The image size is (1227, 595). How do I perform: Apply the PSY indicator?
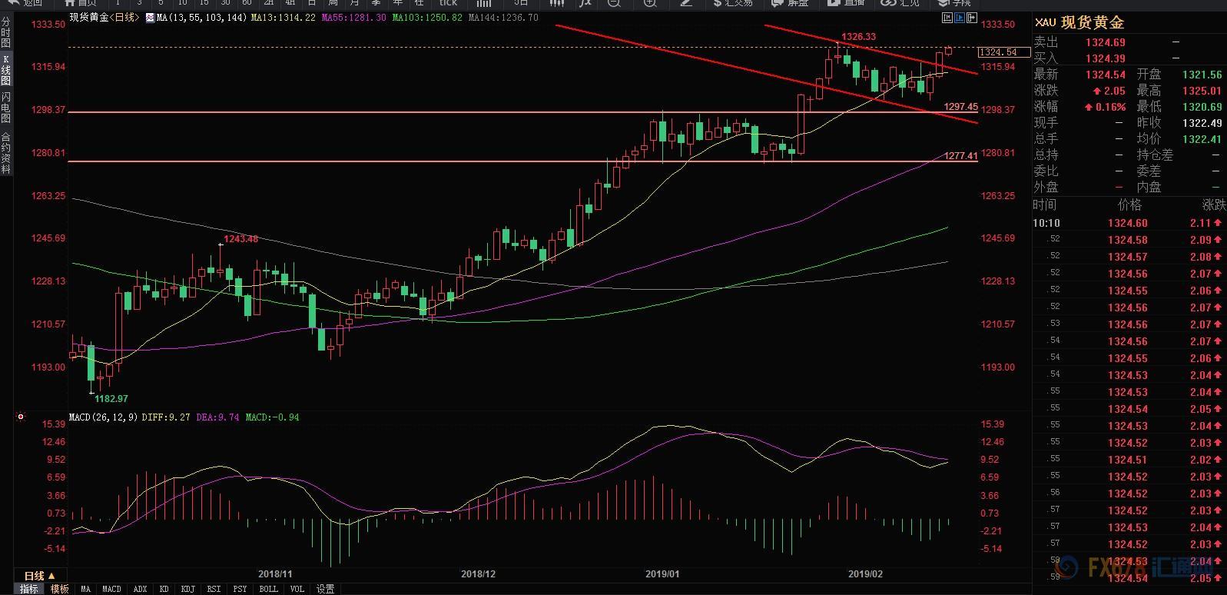click(x=240, y=589)
